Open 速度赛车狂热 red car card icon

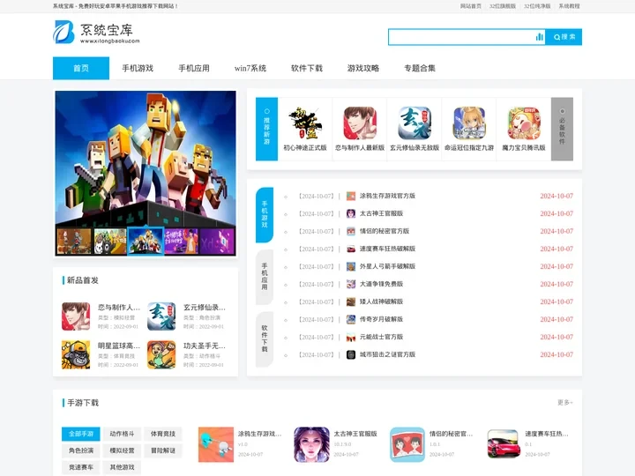coord(503,444)
